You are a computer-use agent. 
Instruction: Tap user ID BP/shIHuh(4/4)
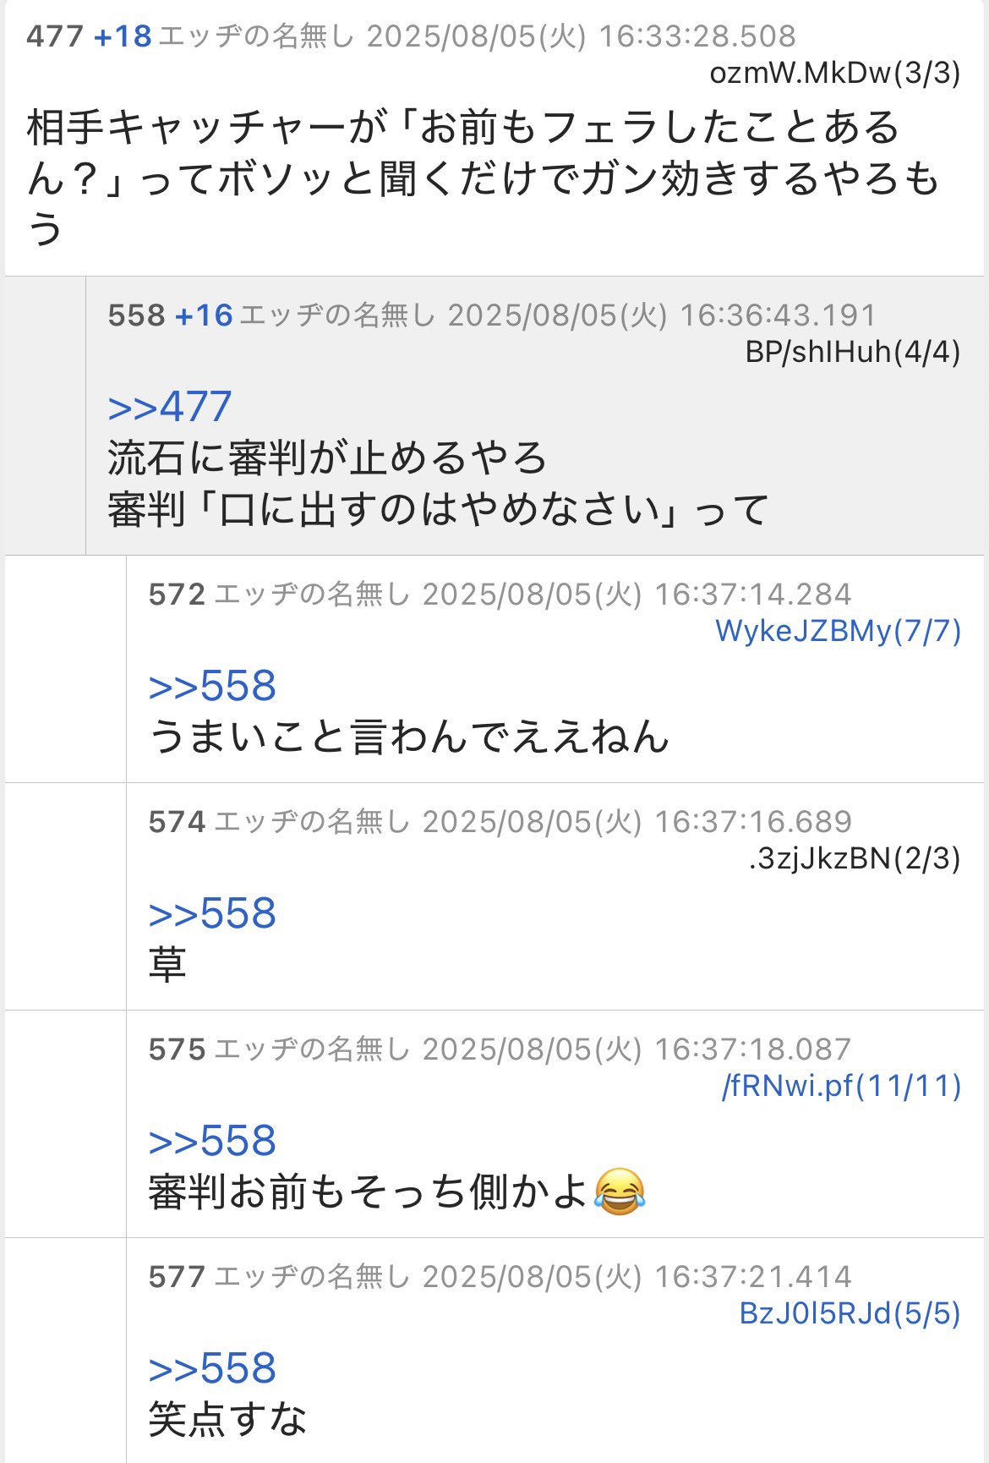click(853, 352)
